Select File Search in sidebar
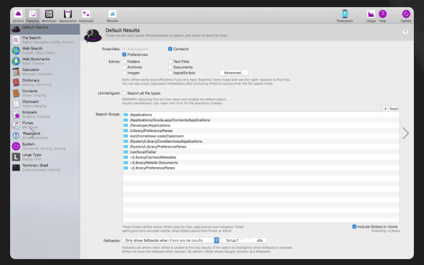This screenshot has width=424, height=265. coord(45,40)
